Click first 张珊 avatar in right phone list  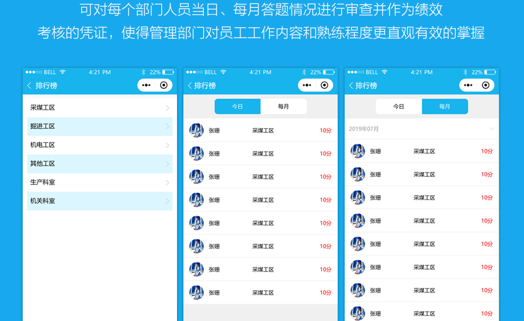point(357,152)
